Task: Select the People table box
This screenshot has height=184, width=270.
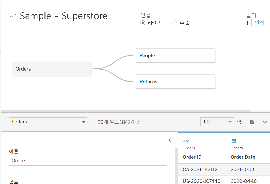Action: (x=175, y=56)
